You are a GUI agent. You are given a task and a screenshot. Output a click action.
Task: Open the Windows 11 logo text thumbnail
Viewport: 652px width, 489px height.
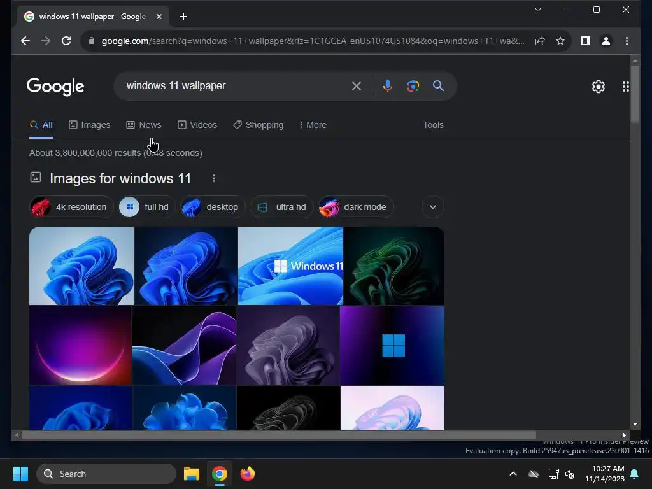[x=290, y=266]
